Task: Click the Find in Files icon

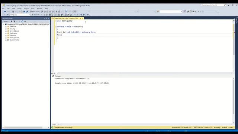Action: 158,12
